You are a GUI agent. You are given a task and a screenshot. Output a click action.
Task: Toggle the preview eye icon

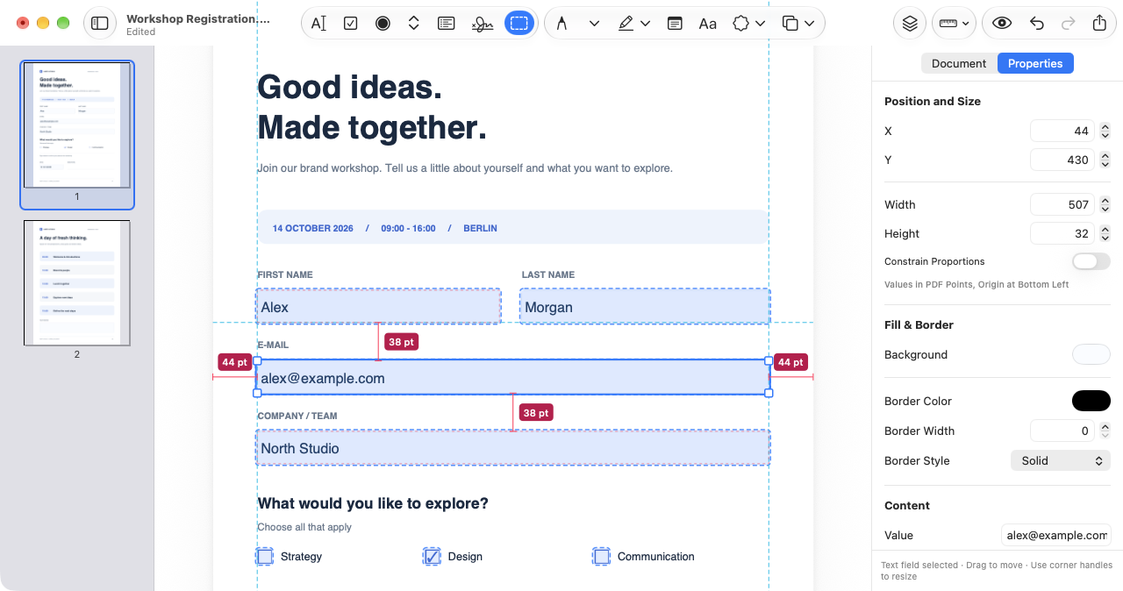[1002, 24]
